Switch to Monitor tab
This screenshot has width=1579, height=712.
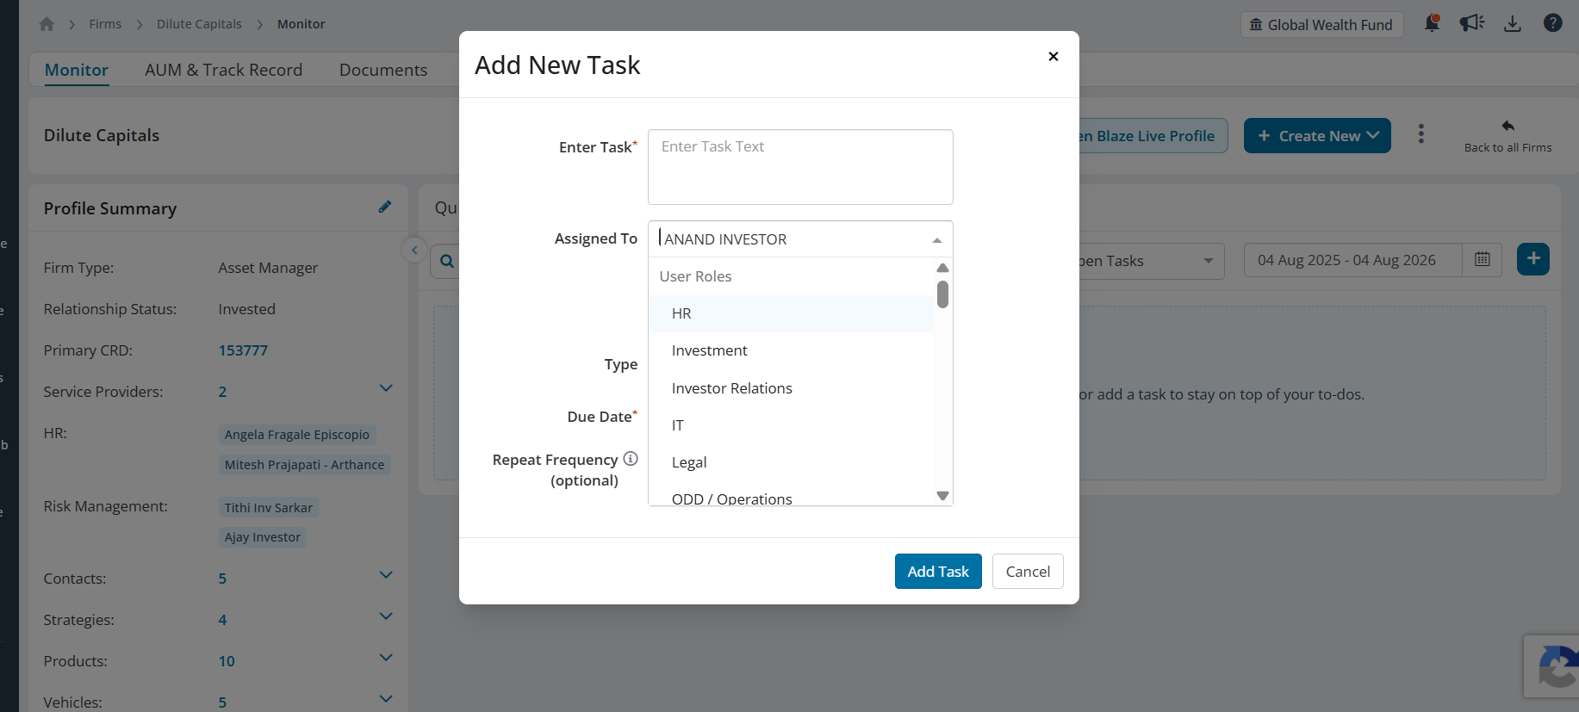coord(77,70)
